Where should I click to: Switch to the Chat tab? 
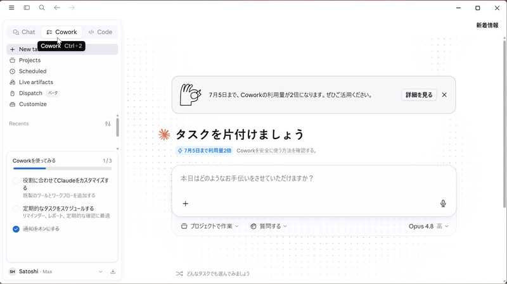point(24,32)
